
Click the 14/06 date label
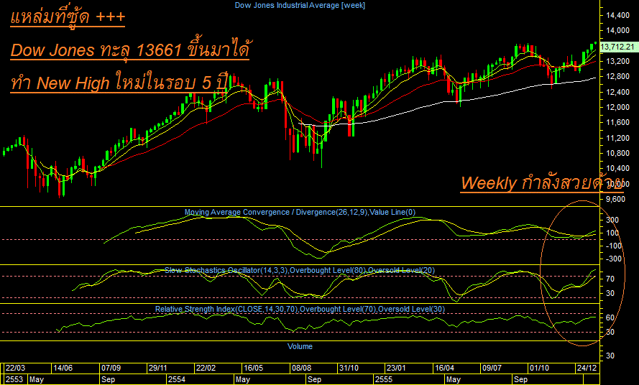pyautogui.click(x=63, y=368)
